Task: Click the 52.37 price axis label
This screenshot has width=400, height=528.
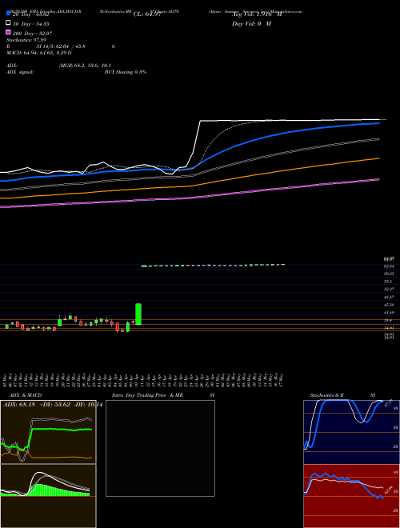Action: pos(390,290)
